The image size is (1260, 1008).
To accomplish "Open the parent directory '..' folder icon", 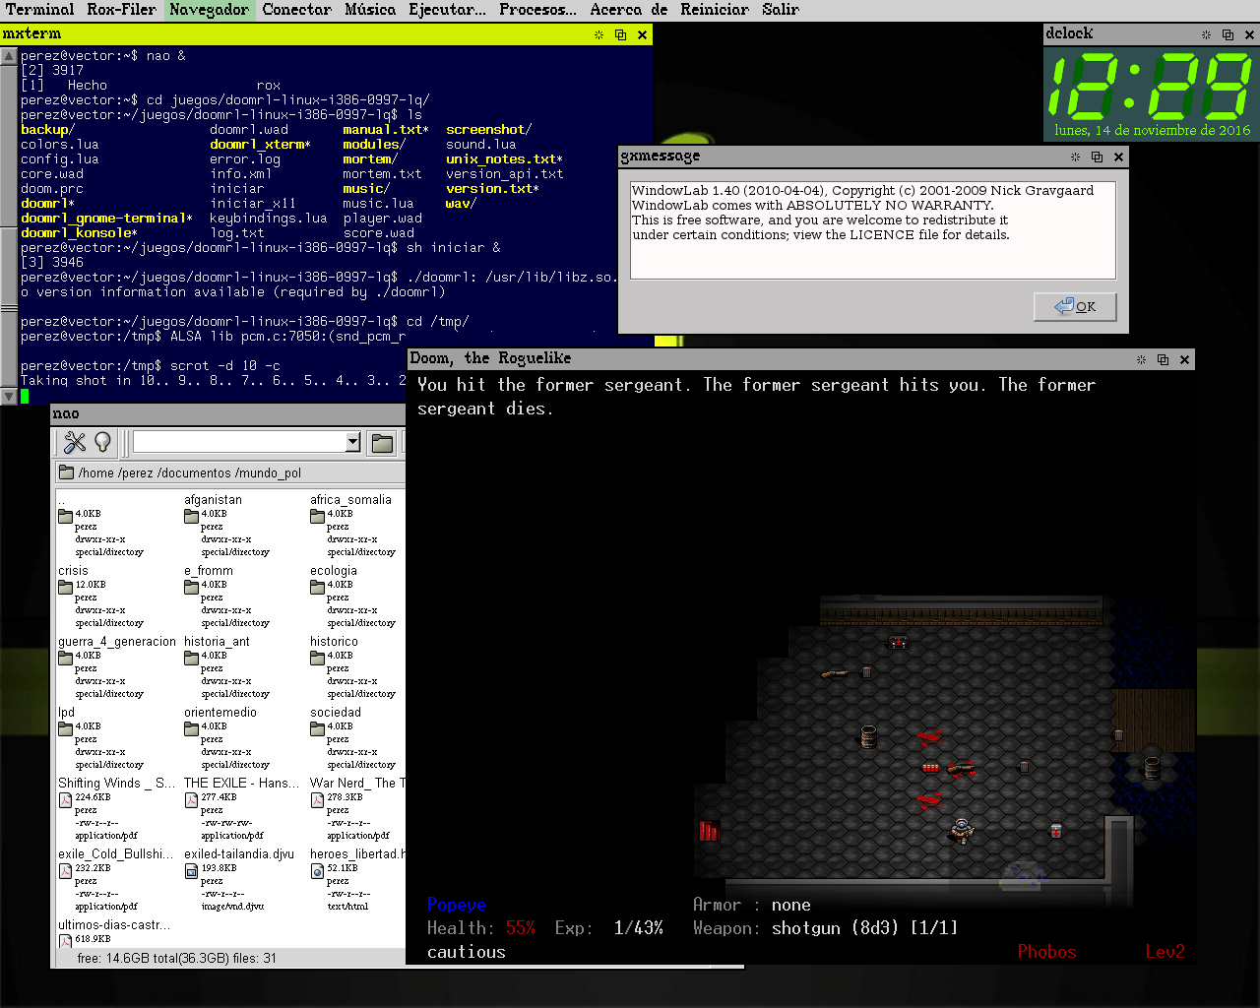I will tap(65, 516).
